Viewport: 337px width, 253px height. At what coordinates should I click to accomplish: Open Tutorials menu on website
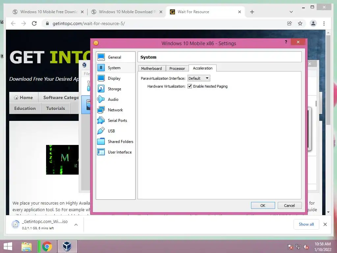[55, 108]
